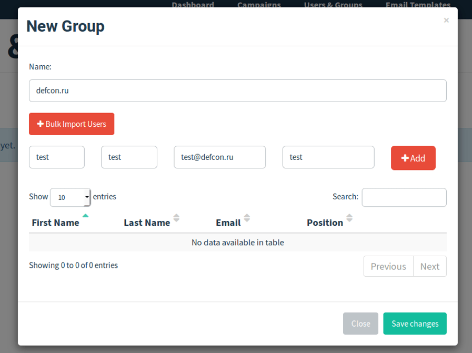Click the email field test@defcon.ru
Screen dimensions: 472x353
pos(219,157)
